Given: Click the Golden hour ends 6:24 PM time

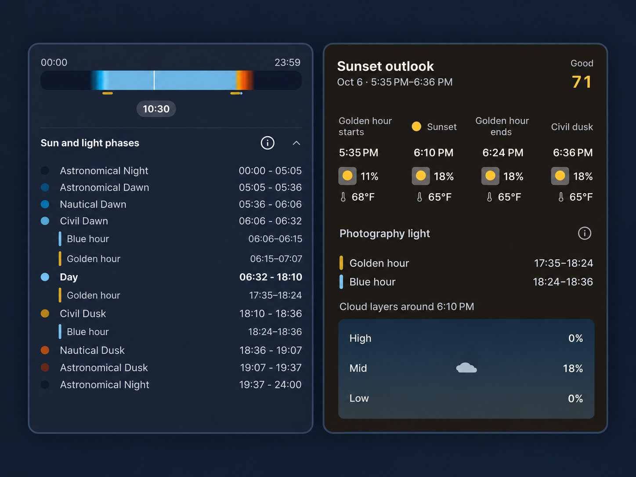Looking at the screenshot, I should 503,153.
